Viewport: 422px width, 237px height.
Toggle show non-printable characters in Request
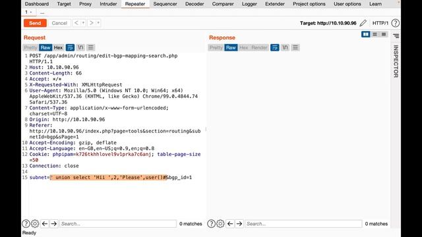80,47
